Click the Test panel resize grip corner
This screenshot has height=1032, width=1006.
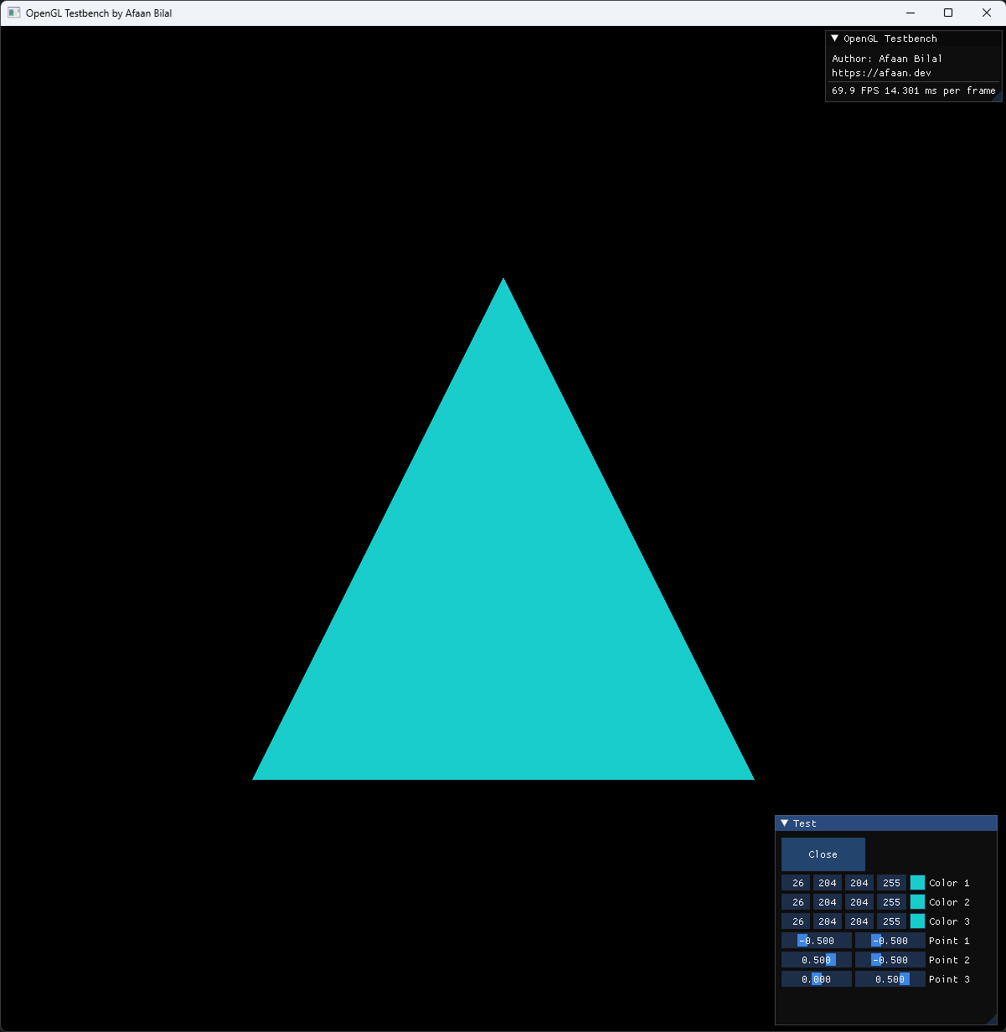pos(993,1019)
